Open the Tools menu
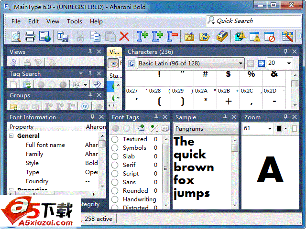This screenshot has height=229, width=306. click(x=75, y=21)
